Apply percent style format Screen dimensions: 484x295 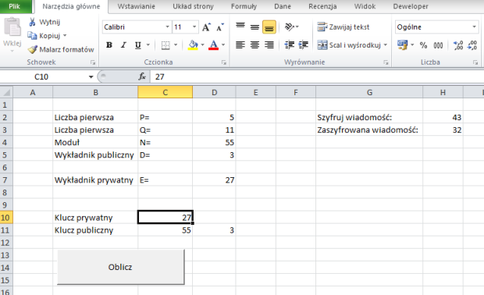tap(423, 45)
